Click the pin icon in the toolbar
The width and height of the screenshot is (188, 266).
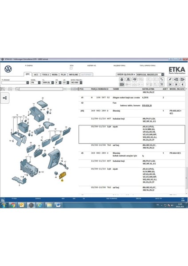pyautogui.click(x=170, y=79)
